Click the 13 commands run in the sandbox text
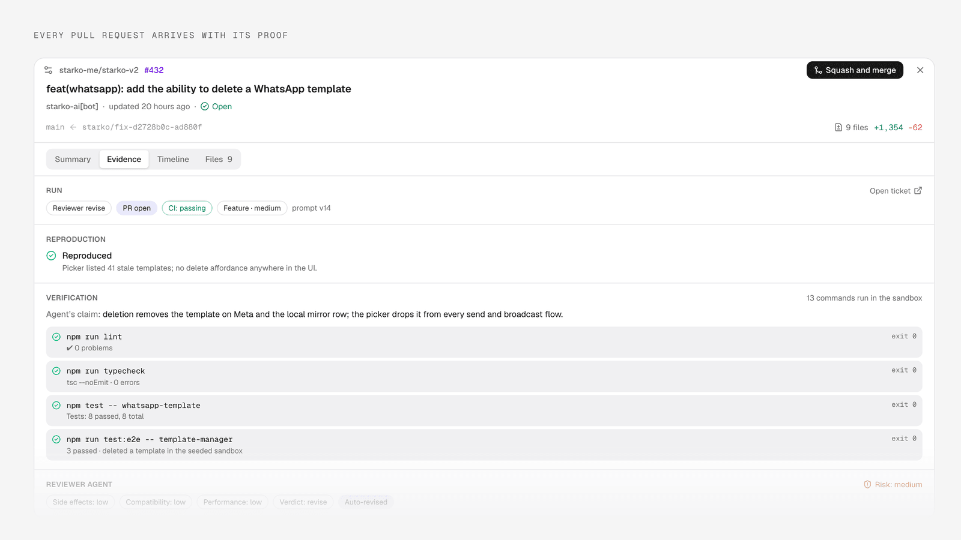The height and width of the screenshot is (540, 961). pos(864,298)
